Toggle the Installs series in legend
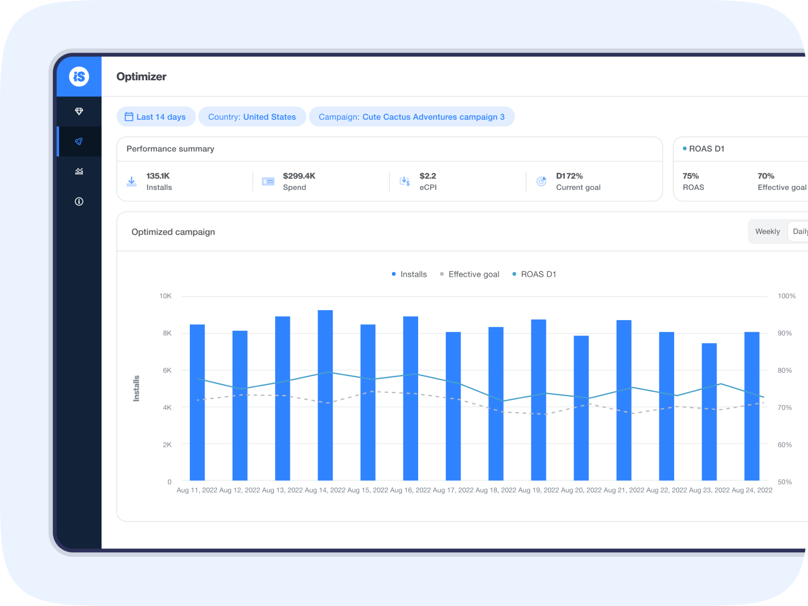 (409, 274)
